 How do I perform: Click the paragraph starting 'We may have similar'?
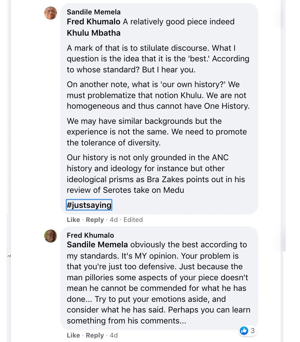[x=157, y=132]
